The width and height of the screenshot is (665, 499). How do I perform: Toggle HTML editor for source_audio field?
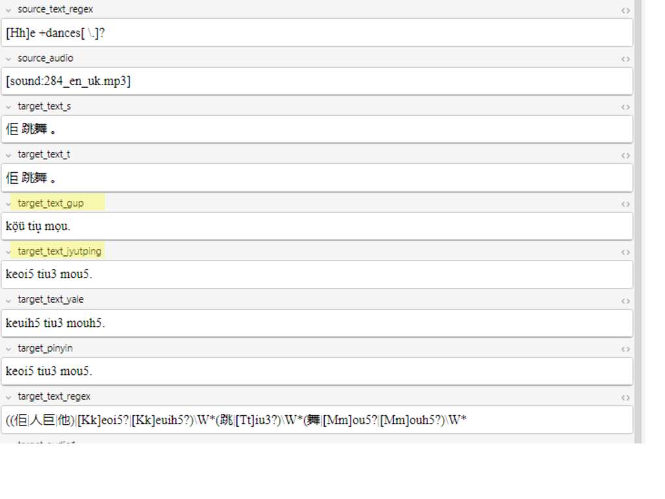pyautogui.click(x=625, y=59)
